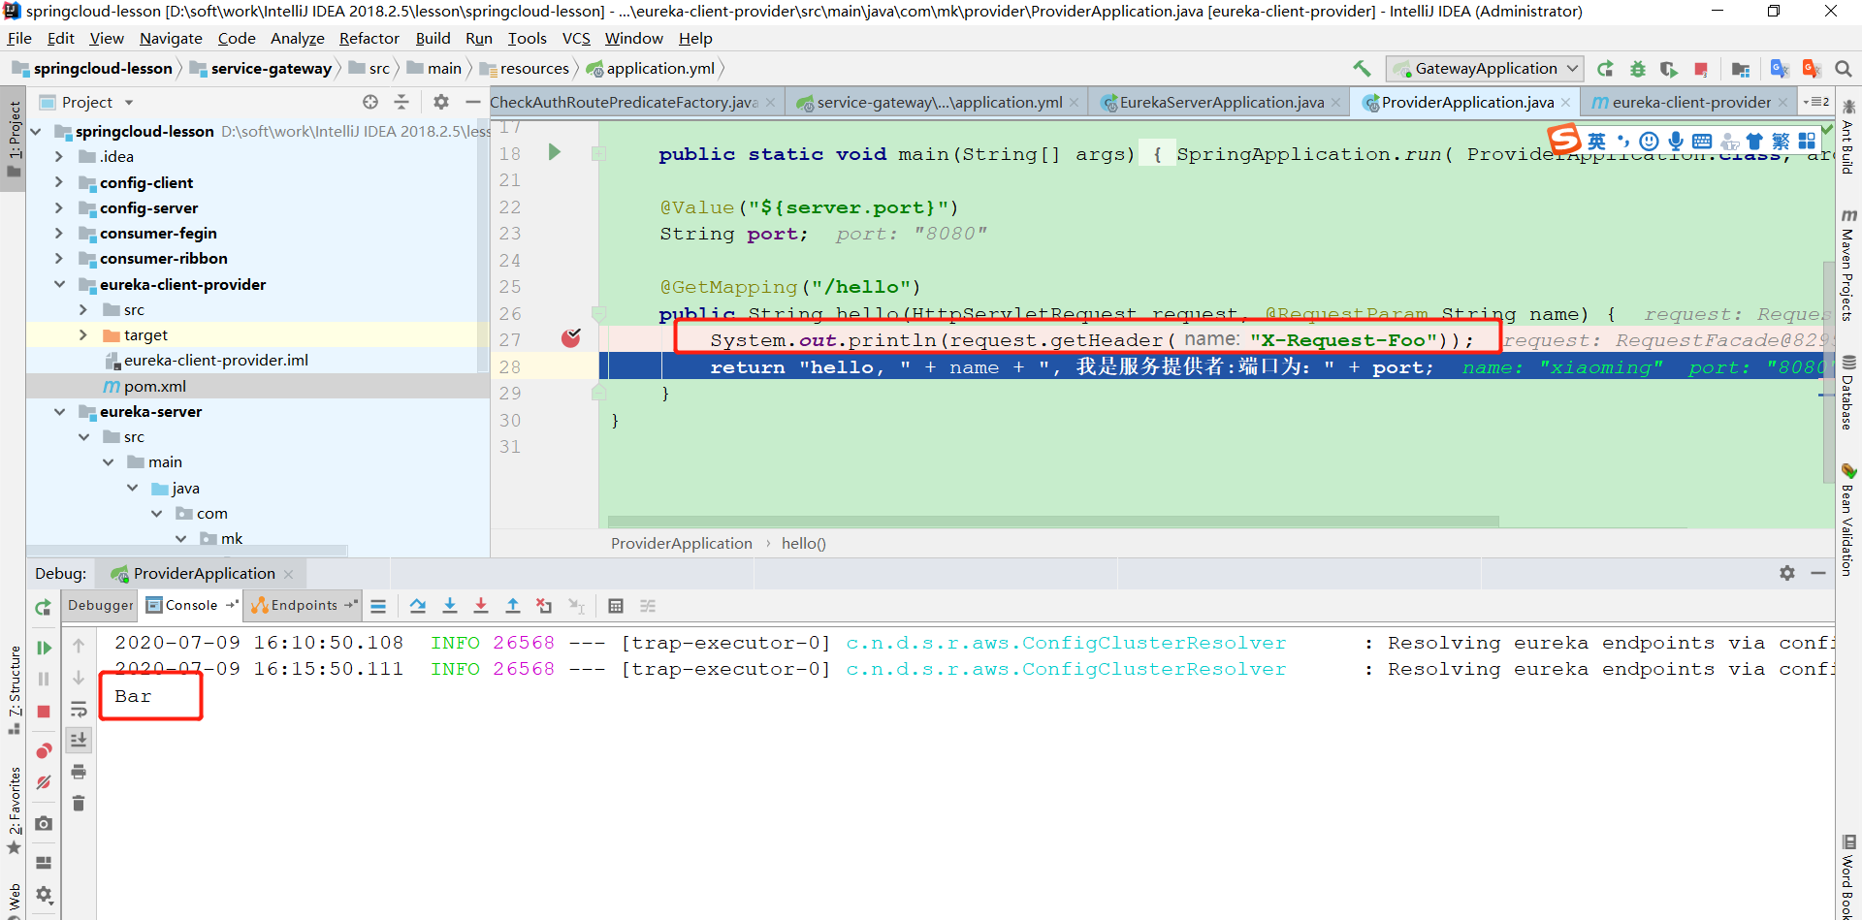This screenshot has width=1862, height=920.
Task: Toggle the breakpoint on line 27
Action: coord(571,338)
